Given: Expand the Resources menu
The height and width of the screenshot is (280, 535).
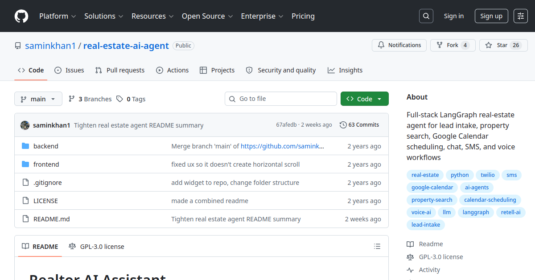Looking at the screenshot, I should click(x=152, y=16).
